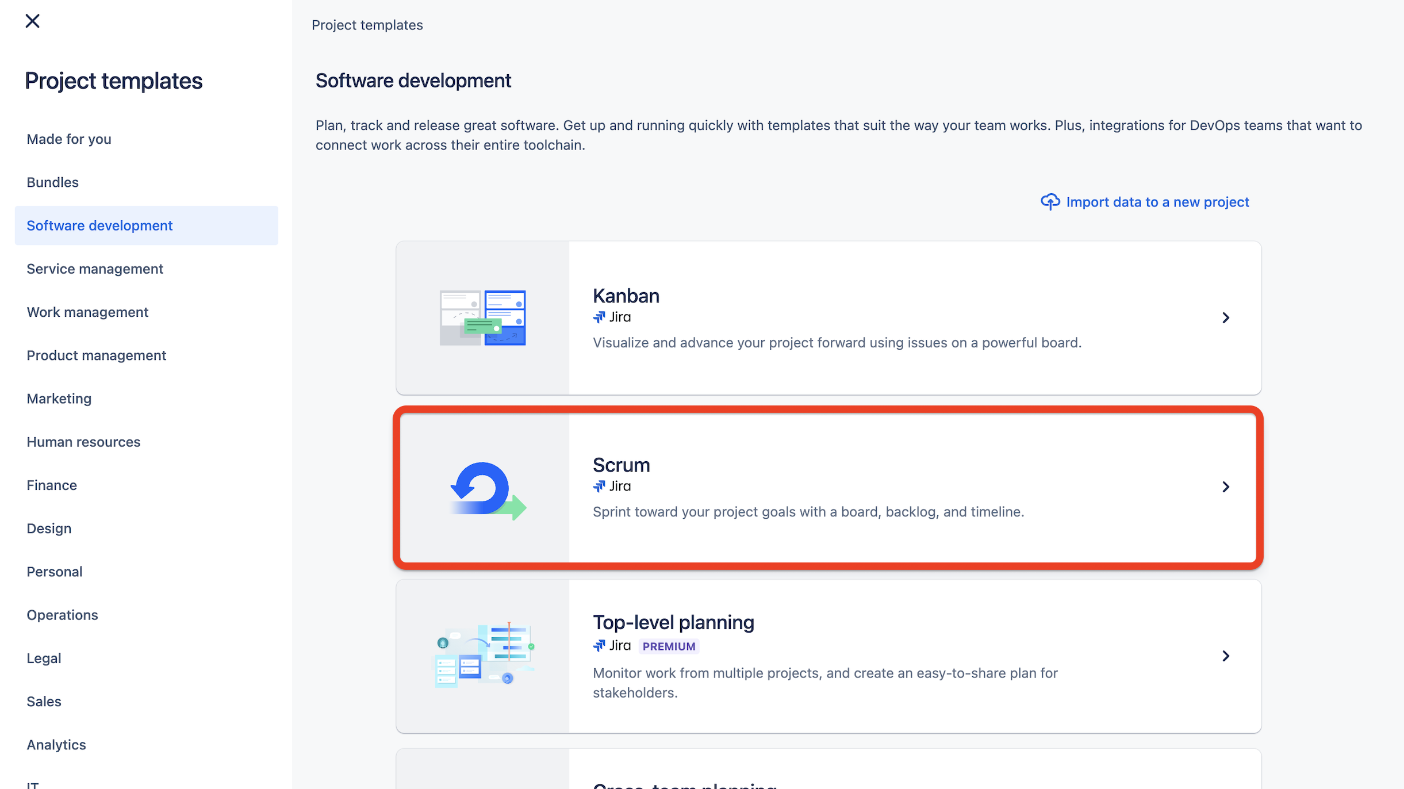Expand the Kanban template chevron

(1225, 318)
